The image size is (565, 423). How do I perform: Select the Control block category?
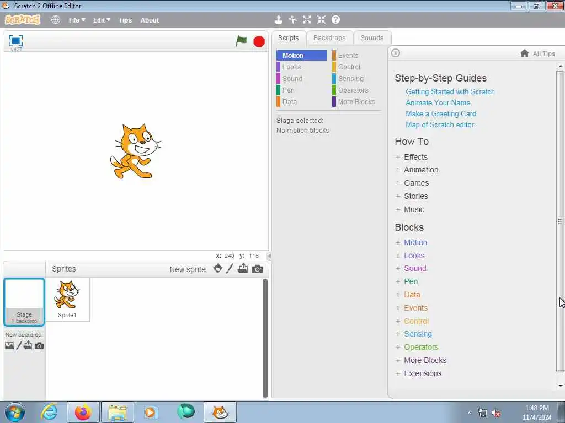pyautogui.click(x=357, y=67)
